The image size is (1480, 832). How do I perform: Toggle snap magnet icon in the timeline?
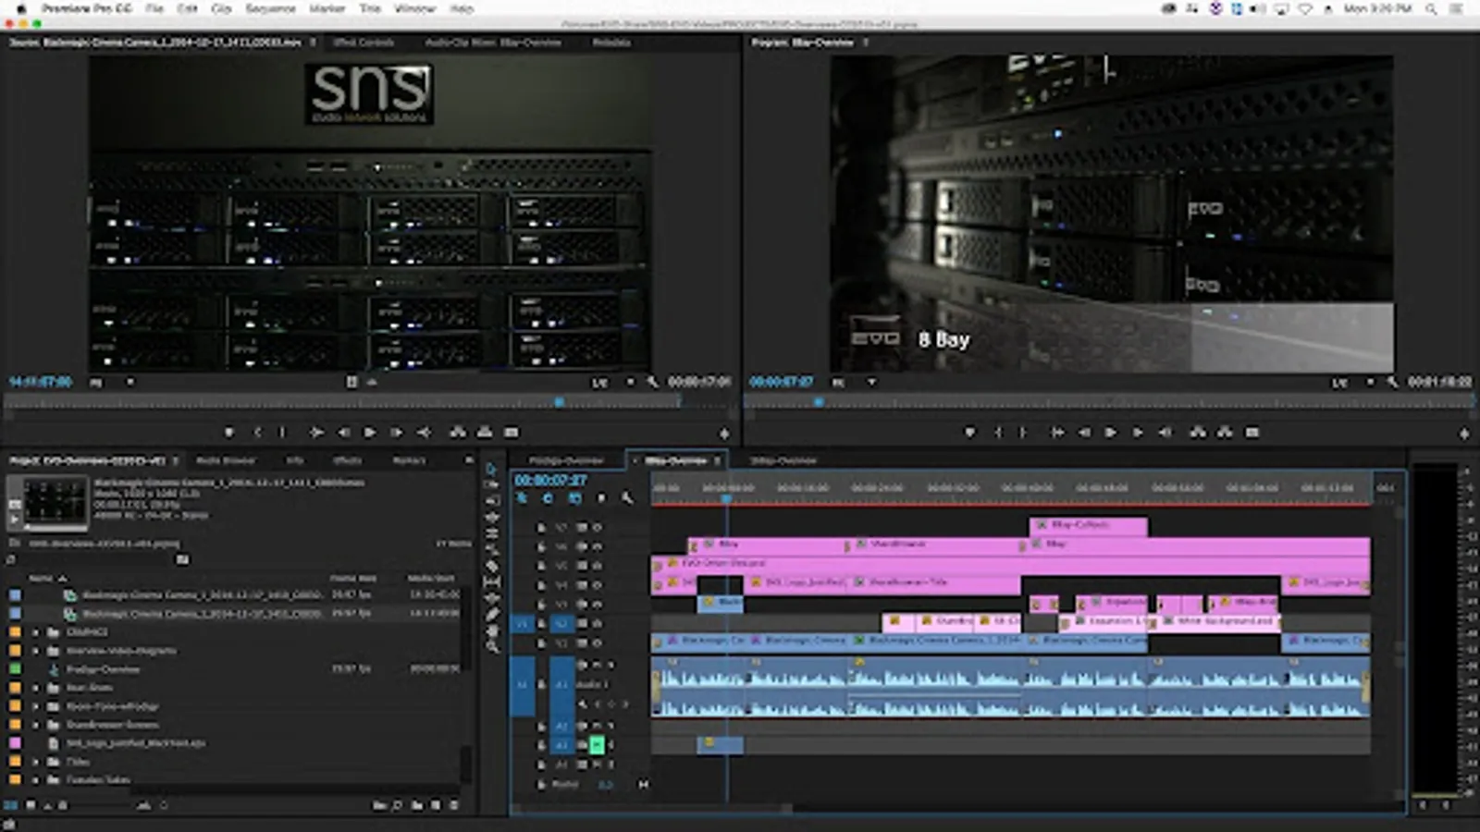tap(548, 498)
